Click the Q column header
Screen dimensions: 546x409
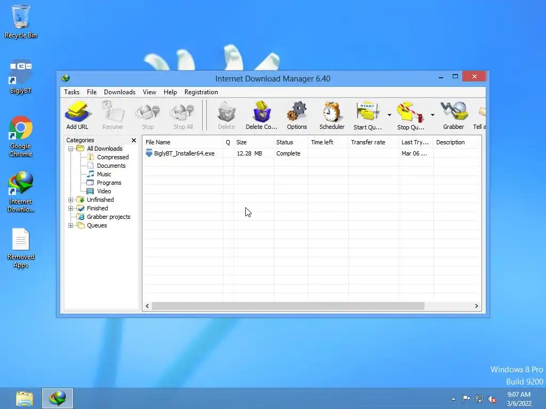[x=228, y=142]
